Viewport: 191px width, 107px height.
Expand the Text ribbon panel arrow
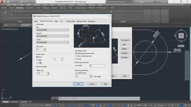pos(22,21)
